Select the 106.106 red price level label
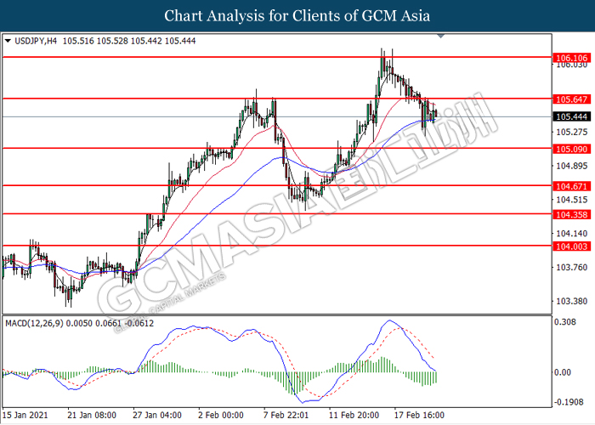Screen dimensions: 595x425 coord(572,58)
